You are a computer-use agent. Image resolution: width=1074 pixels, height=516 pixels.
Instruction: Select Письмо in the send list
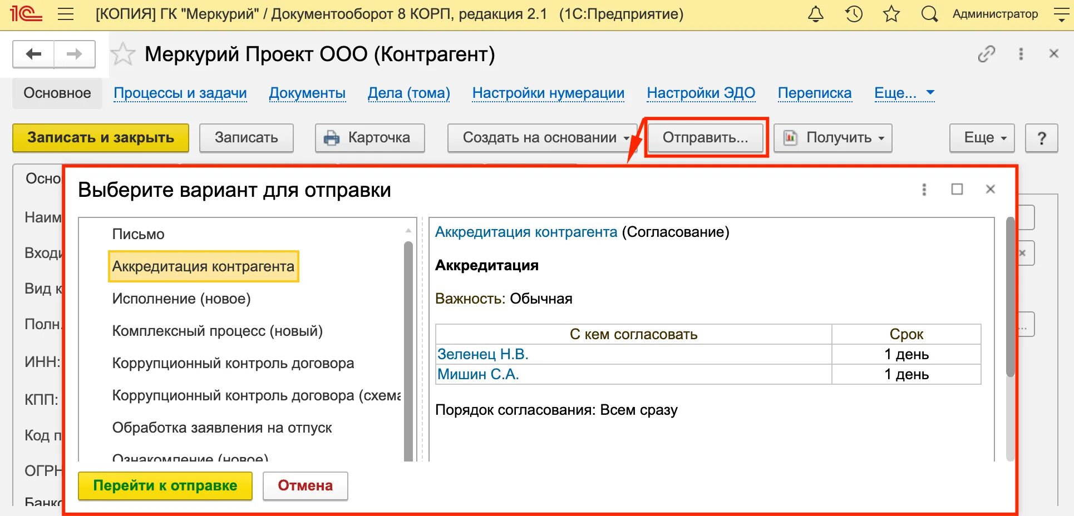(138, 234)
